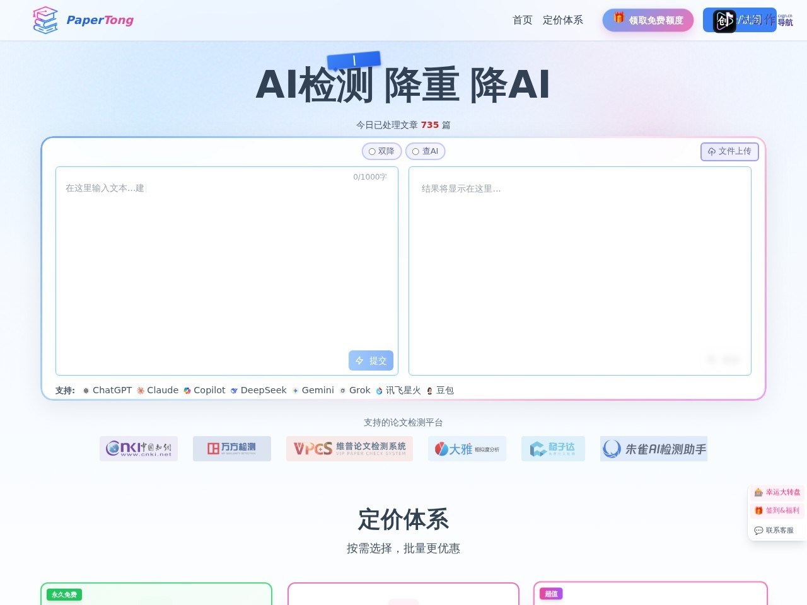Open the 朱雀AI检测助手 logo
The height and width of the screenshot is (605, 807).
pyautogui.click(x=654, y=449)
